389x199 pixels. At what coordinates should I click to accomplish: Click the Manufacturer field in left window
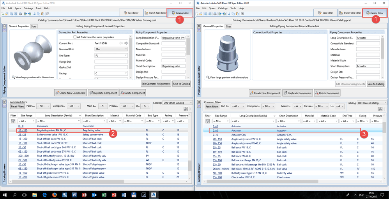click(173, 49)
